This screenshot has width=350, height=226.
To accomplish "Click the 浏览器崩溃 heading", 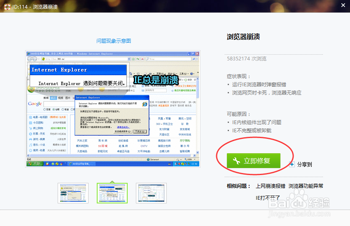I will pyautogui.click(x=243, y=37).
